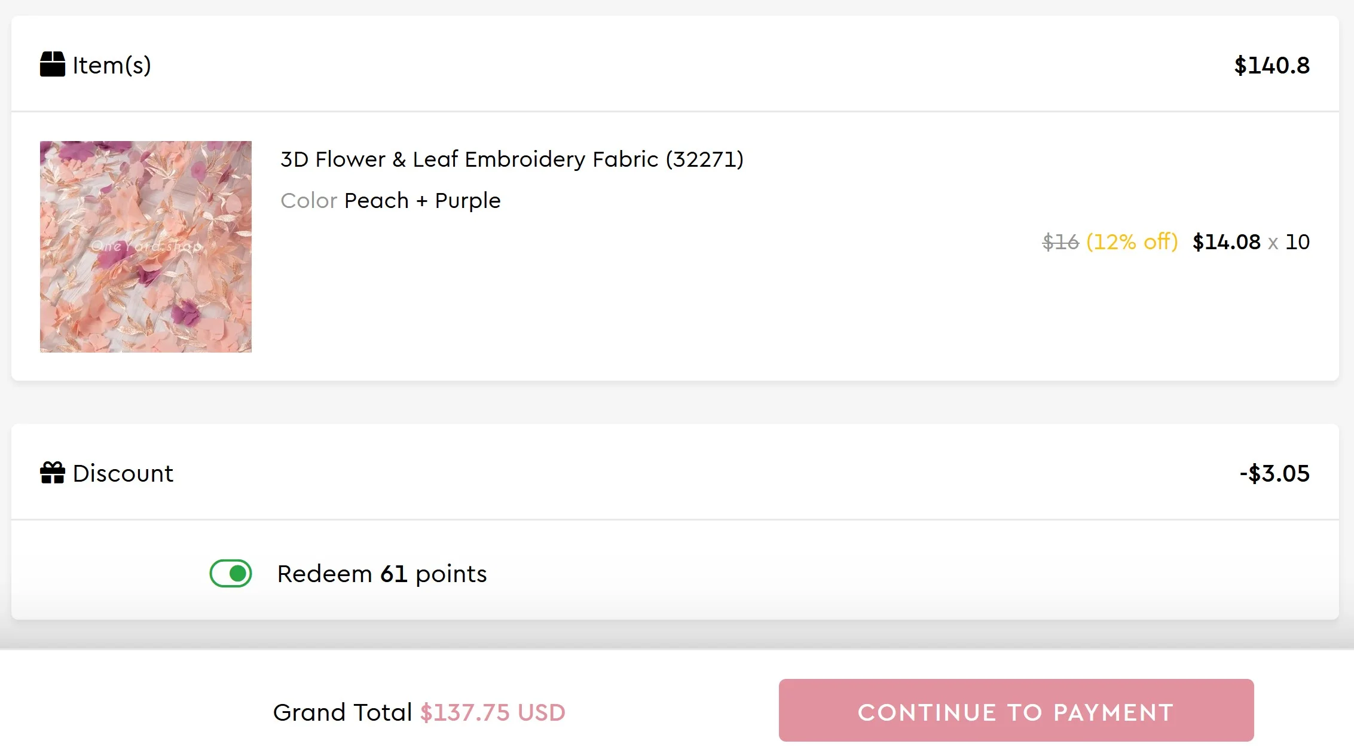
Task: Select the Peach + Purple color text
Action: (x=423, y=201)
